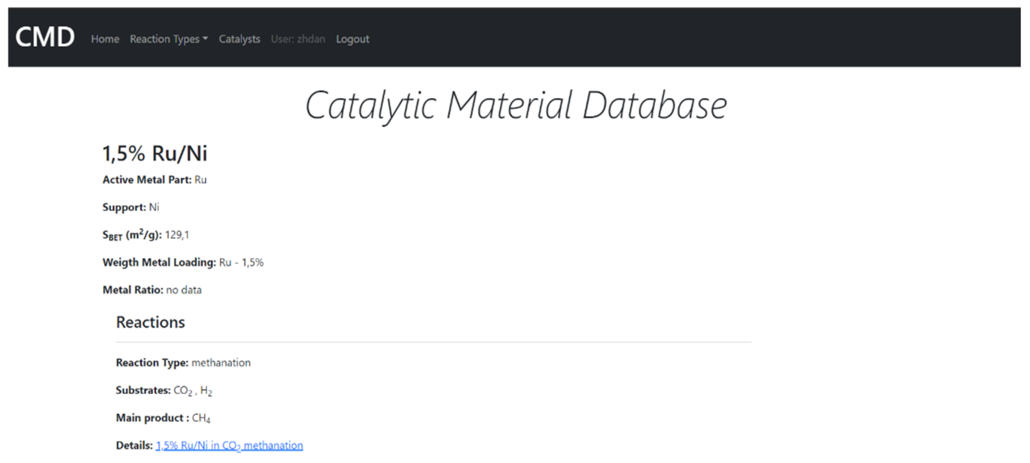The image size is (1030, 463).
Task: Click the Weigth Metal Loading label
Action: coord(159,262)
